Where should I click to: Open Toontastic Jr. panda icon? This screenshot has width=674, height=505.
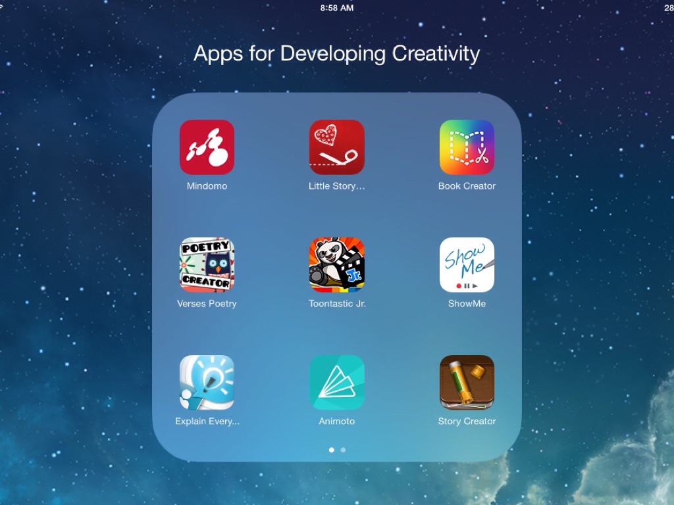pyautogui.click(x=336, y=264)
